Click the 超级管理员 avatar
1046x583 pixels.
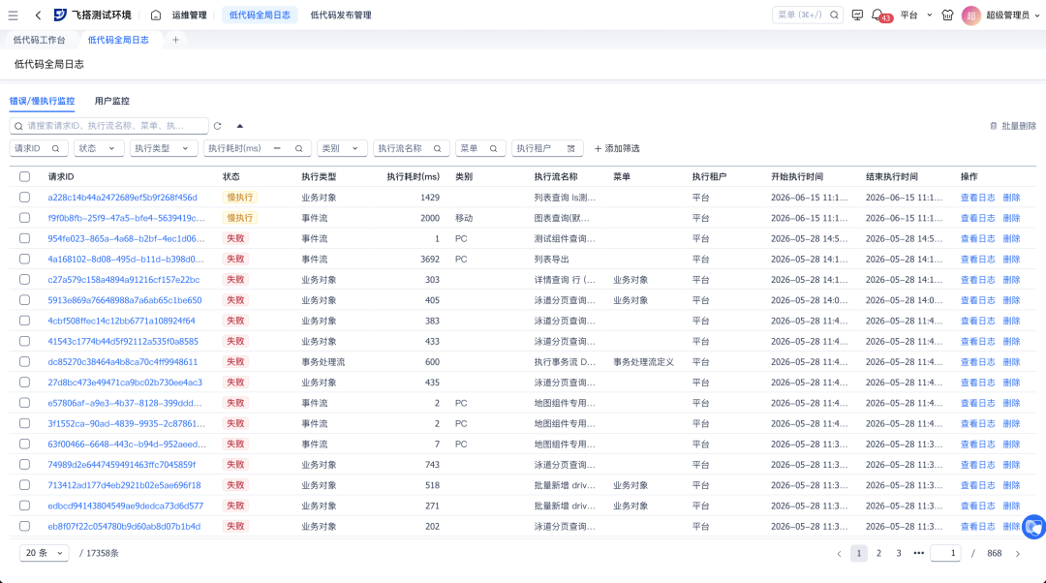pos(970,15)
